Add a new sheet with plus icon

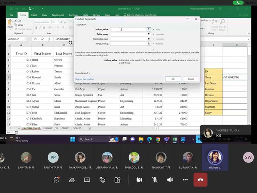[89, 128]
